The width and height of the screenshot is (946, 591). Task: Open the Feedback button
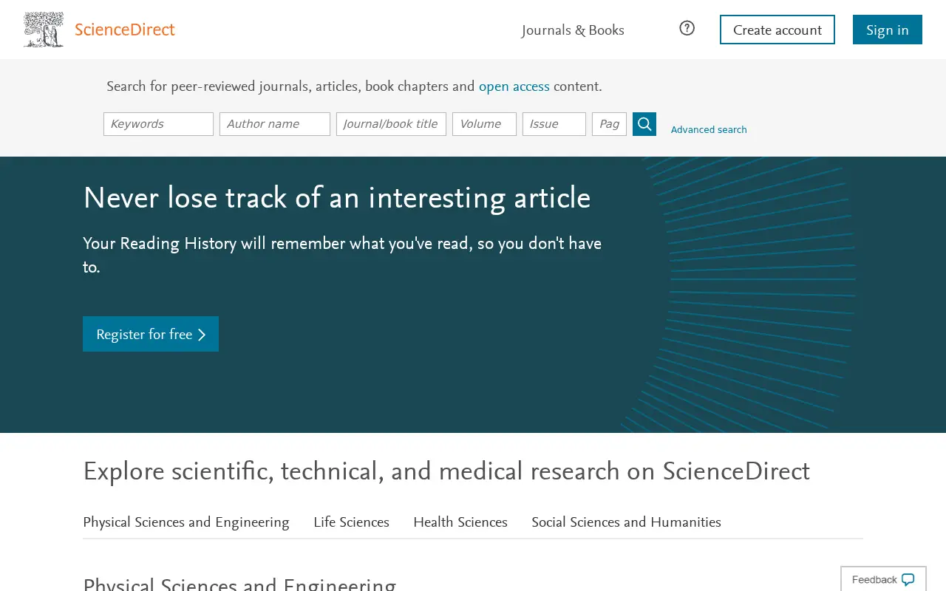[883, 579]
